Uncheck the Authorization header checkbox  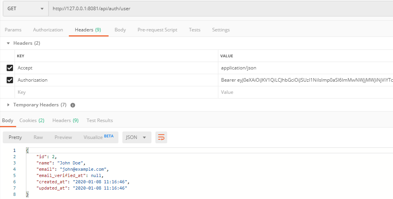point(10,80)
